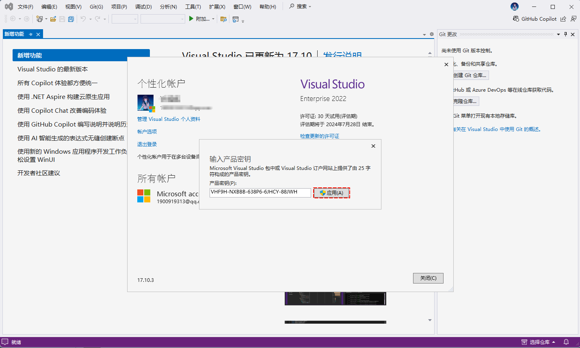Expand the Git 更改 panel options arrow

click(x=558, y=34)
